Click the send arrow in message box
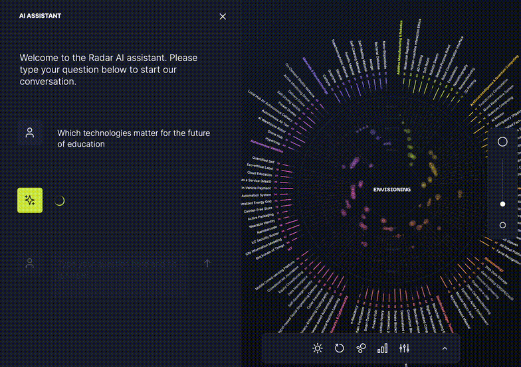The image size is (521, 367). coord(207,263)
